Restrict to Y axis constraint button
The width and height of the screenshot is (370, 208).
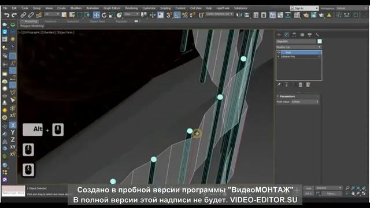(13, 132)
